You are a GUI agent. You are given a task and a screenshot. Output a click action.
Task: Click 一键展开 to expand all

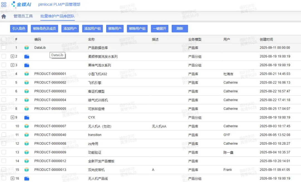(x=159, y=29)
